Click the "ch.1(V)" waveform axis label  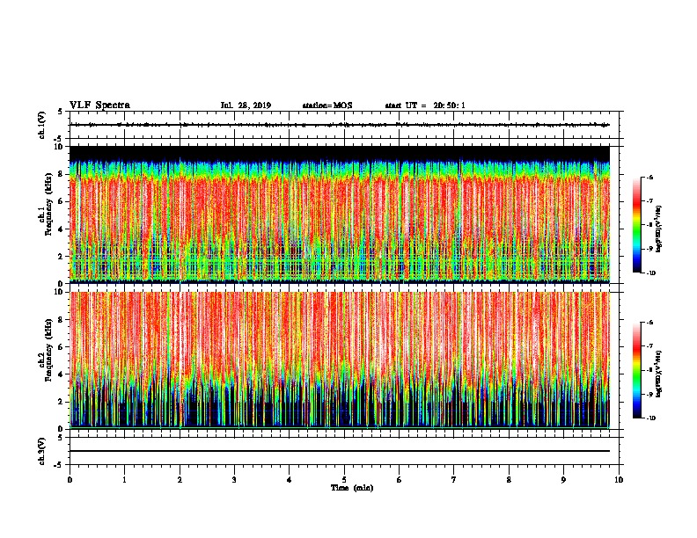[42, 125]
